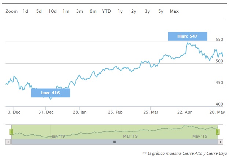Click the scrollbar center grip
Viewport: 229px width, 157px height.
114,142
